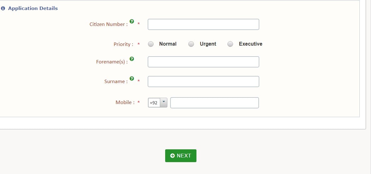Screen dimensions: 371x174
Task: Choose the Urgent priority radio button
Action: click(x=191, y=44)
